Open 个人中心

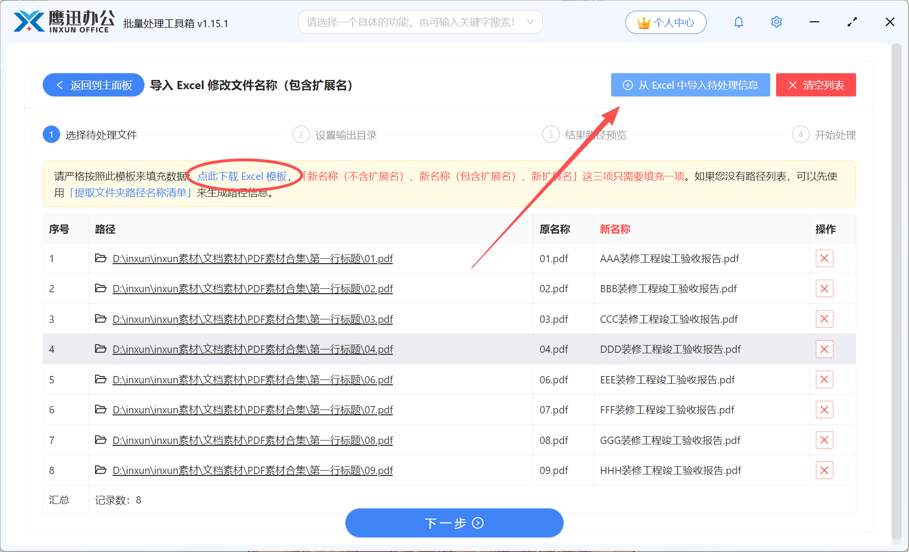click(x=666, y=22)
